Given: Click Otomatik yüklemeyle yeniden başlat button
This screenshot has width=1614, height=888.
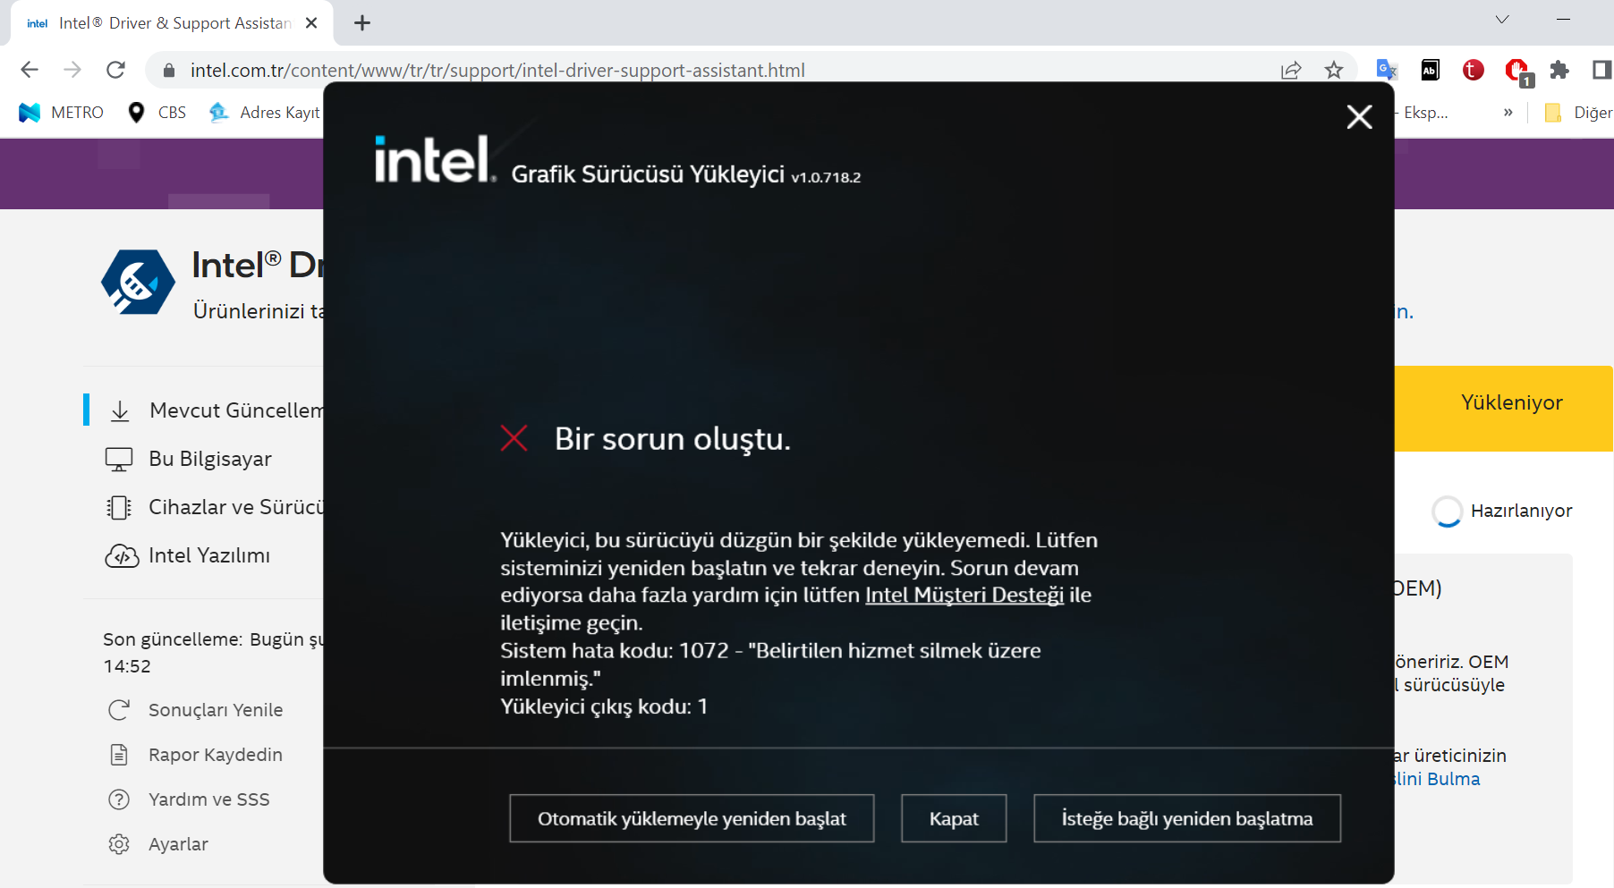Looking at the screenshot, I should click(692, 818).
